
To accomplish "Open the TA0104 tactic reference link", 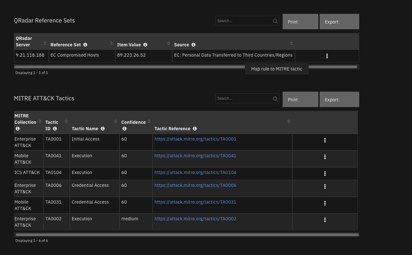I will (x=195, y=172).
